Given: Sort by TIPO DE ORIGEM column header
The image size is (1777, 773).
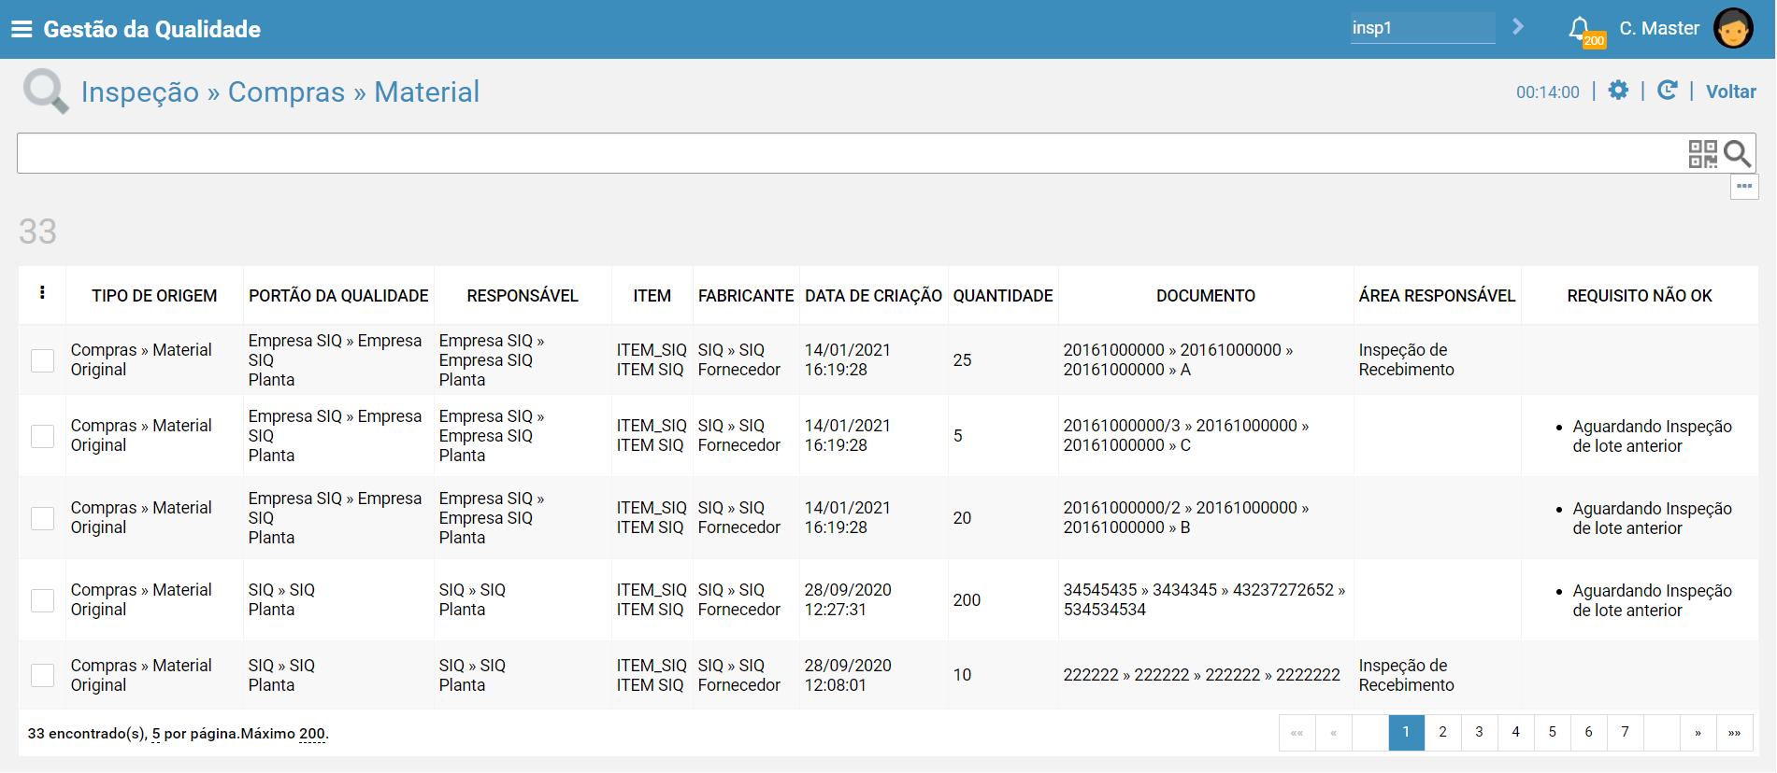Looking at the screenshot, I should 154,296.
